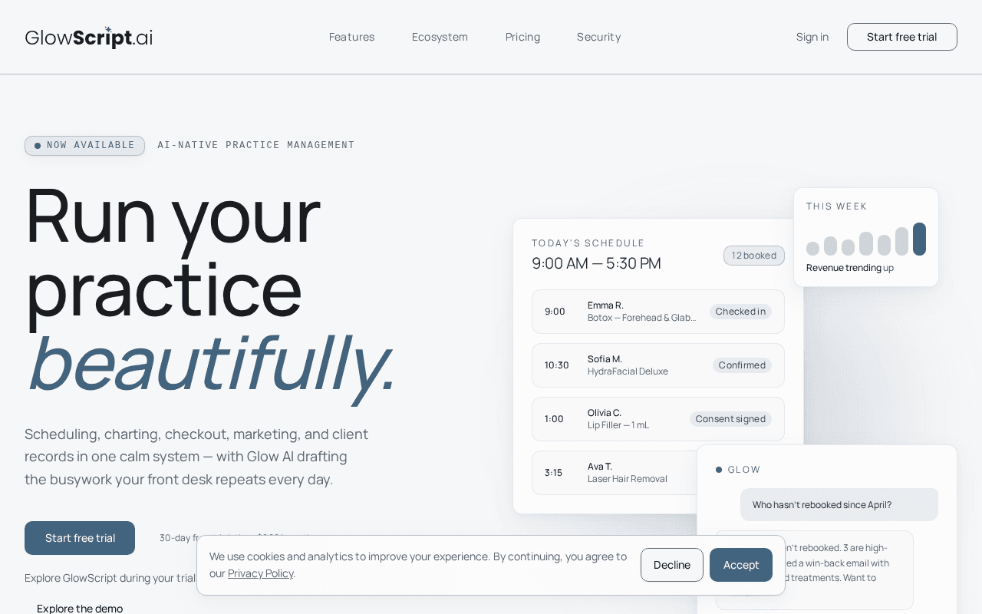Click the Revenue trending up text

[850, 268]
